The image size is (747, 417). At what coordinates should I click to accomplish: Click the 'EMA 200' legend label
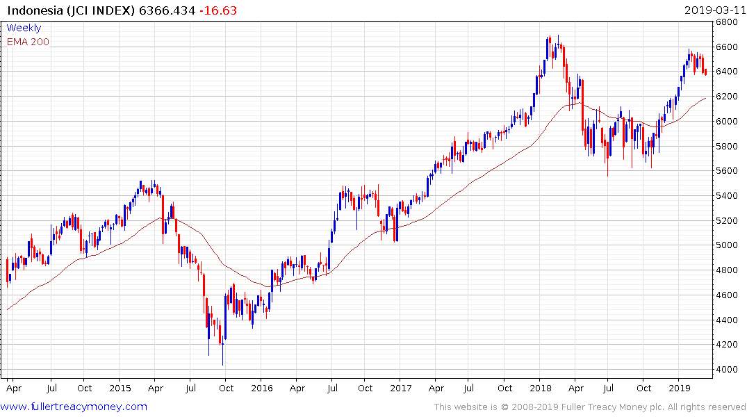(x=28, y=42)
